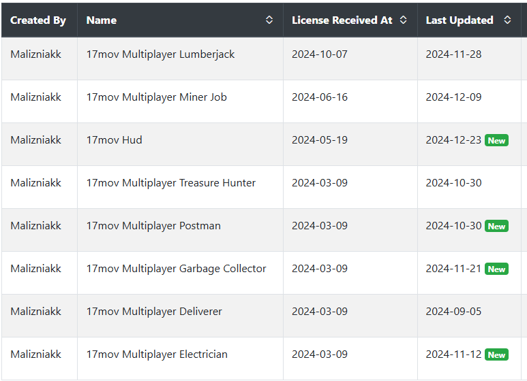Select Malizniakk creator in Lumberjack row

tap(35, 54)
